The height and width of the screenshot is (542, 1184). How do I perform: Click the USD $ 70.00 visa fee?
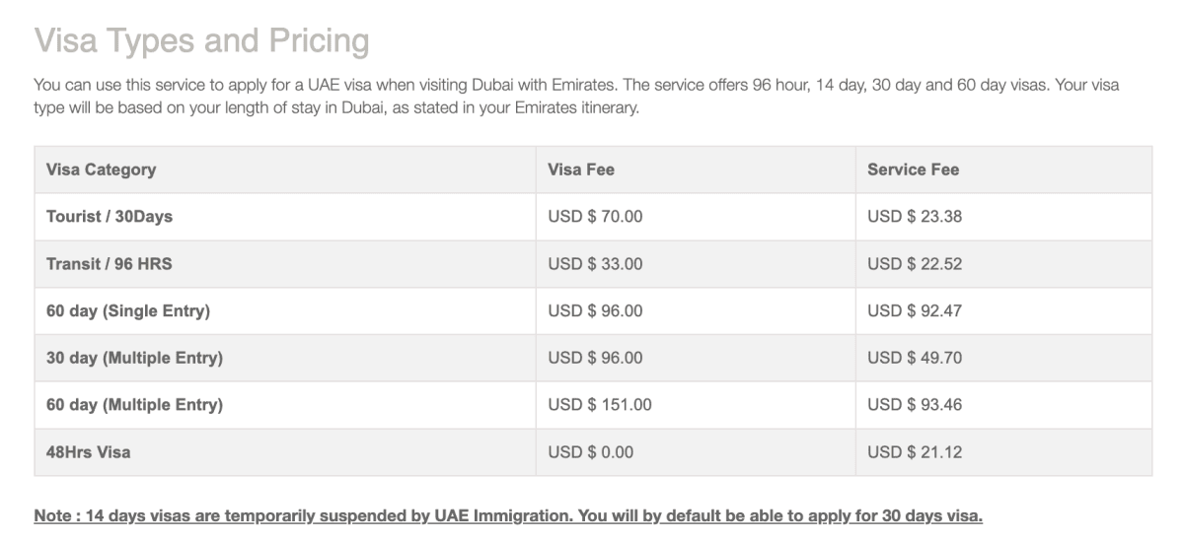(x=595, y=217)
